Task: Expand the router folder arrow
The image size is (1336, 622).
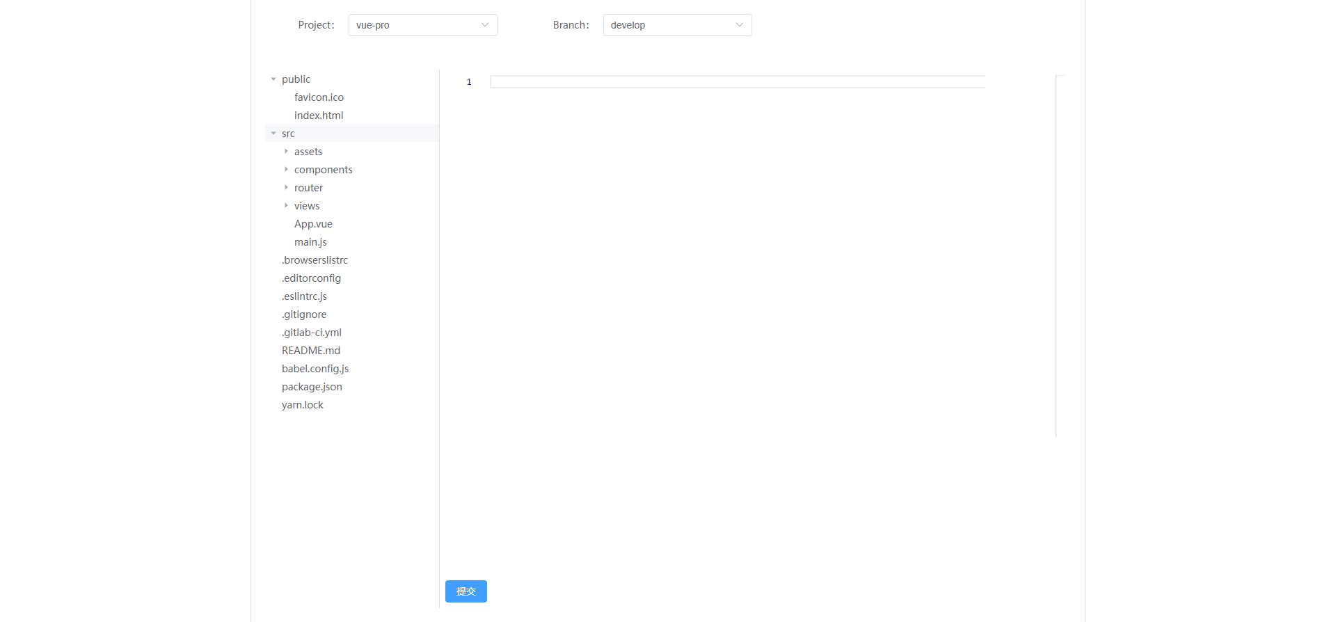Action: [286, 188]
